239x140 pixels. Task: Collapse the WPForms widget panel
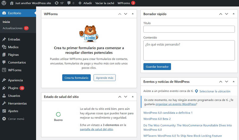133,14
